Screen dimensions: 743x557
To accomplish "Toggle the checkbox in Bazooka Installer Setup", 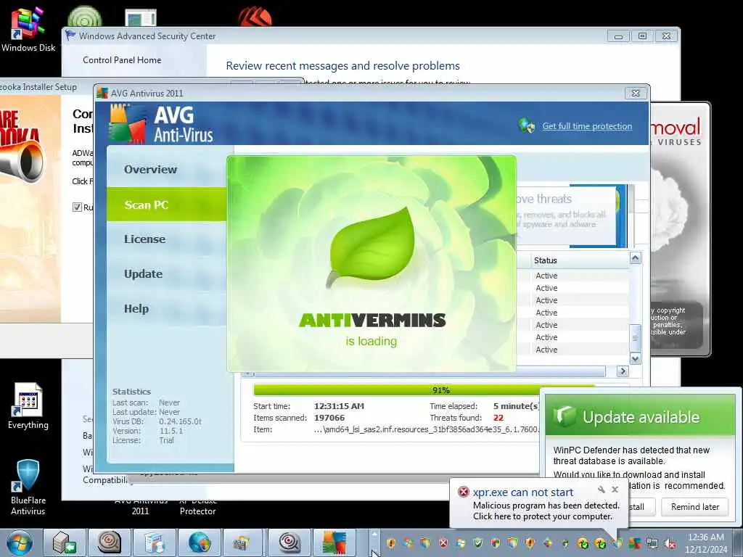I will [x=77, y=207].
